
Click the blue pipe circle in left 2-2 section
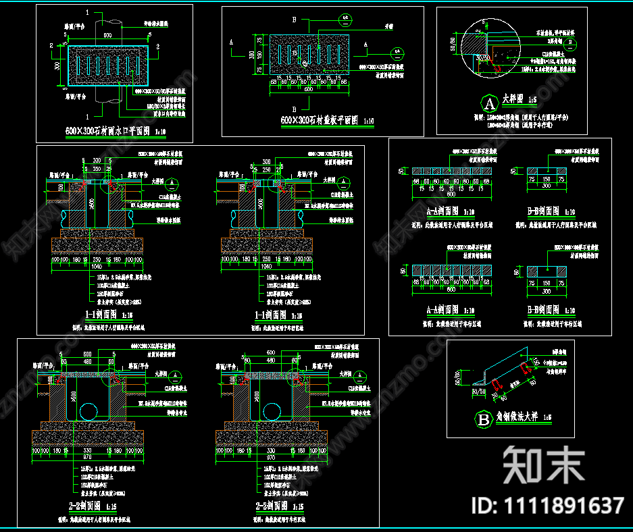88,411
